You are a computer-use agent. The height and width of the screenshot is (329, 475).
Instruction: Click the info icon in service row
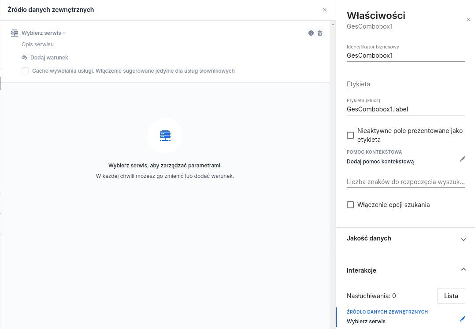click(311, 33)
